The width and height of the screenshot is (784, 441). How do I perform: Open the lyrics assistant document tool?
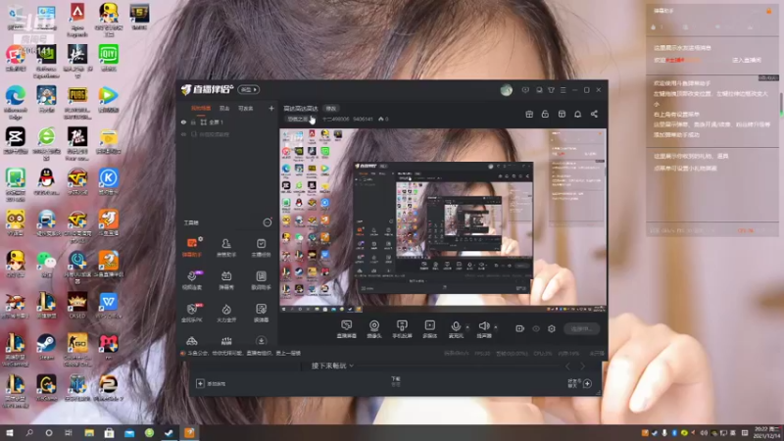261,280
